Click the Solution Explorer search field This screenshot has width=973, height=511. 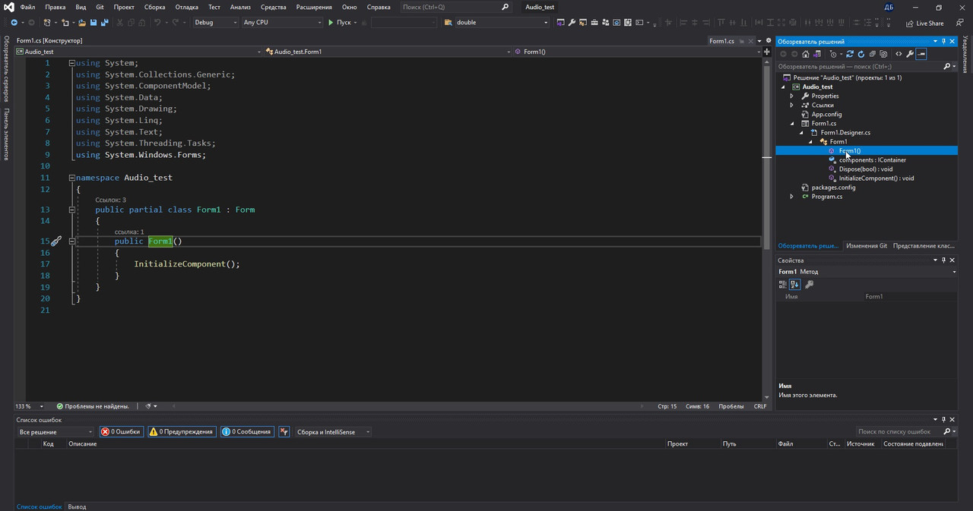866,66
